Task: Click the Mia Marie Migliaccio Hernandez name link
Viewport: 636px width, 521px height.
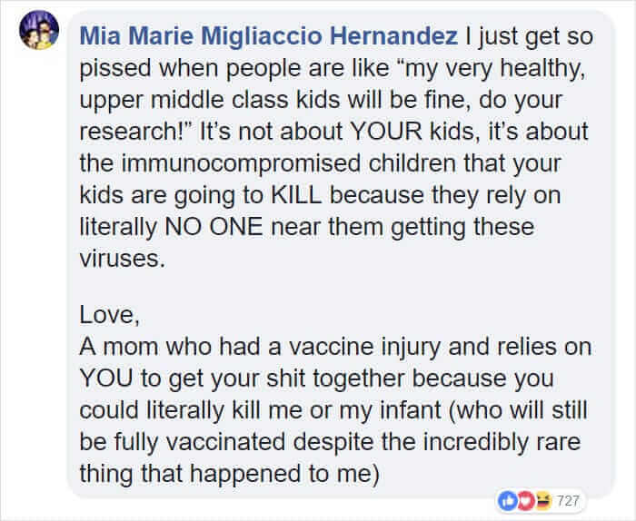Action: click(x=269, y=35)
